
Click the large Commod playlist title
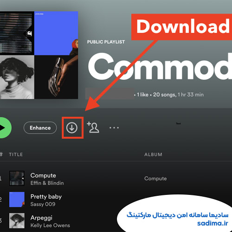pyautogui.click(x=160, y=66)
